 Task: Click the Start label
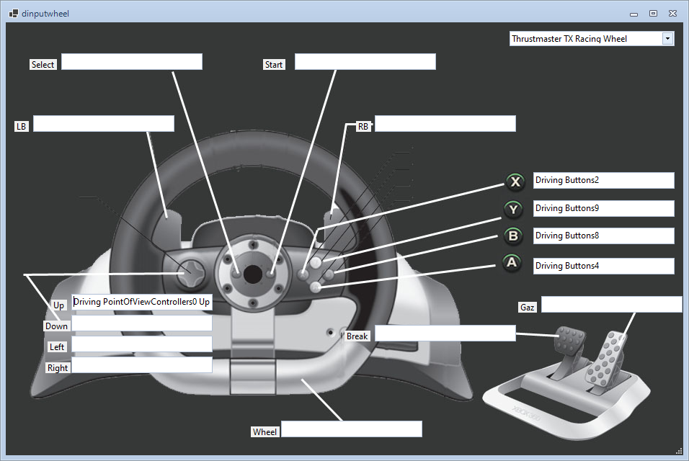tap(273, 65)
